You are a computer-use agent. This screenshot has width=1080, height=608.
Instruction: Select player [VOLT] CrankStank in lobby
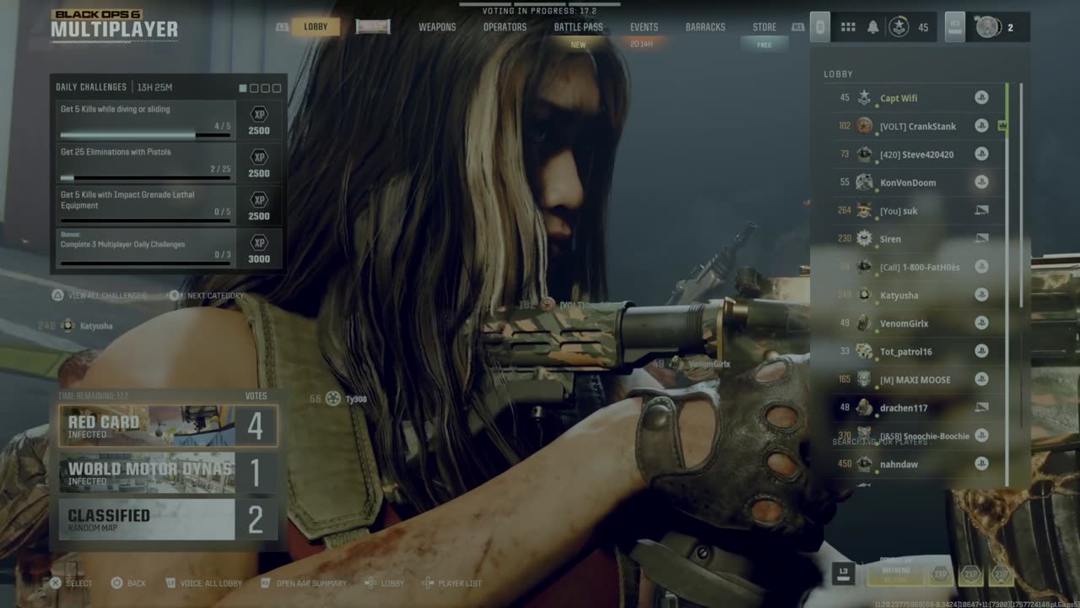tap(916, 126)
